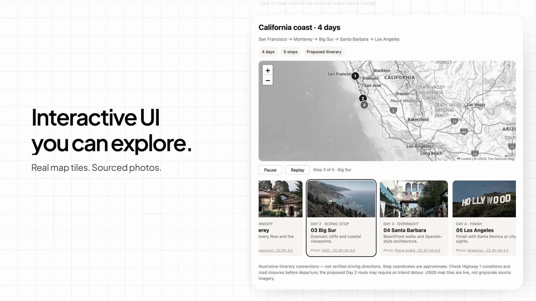Viewport: 536px width, 301px height.
Task: Open the Hollywood sign photo
Action: click(484, 199)
